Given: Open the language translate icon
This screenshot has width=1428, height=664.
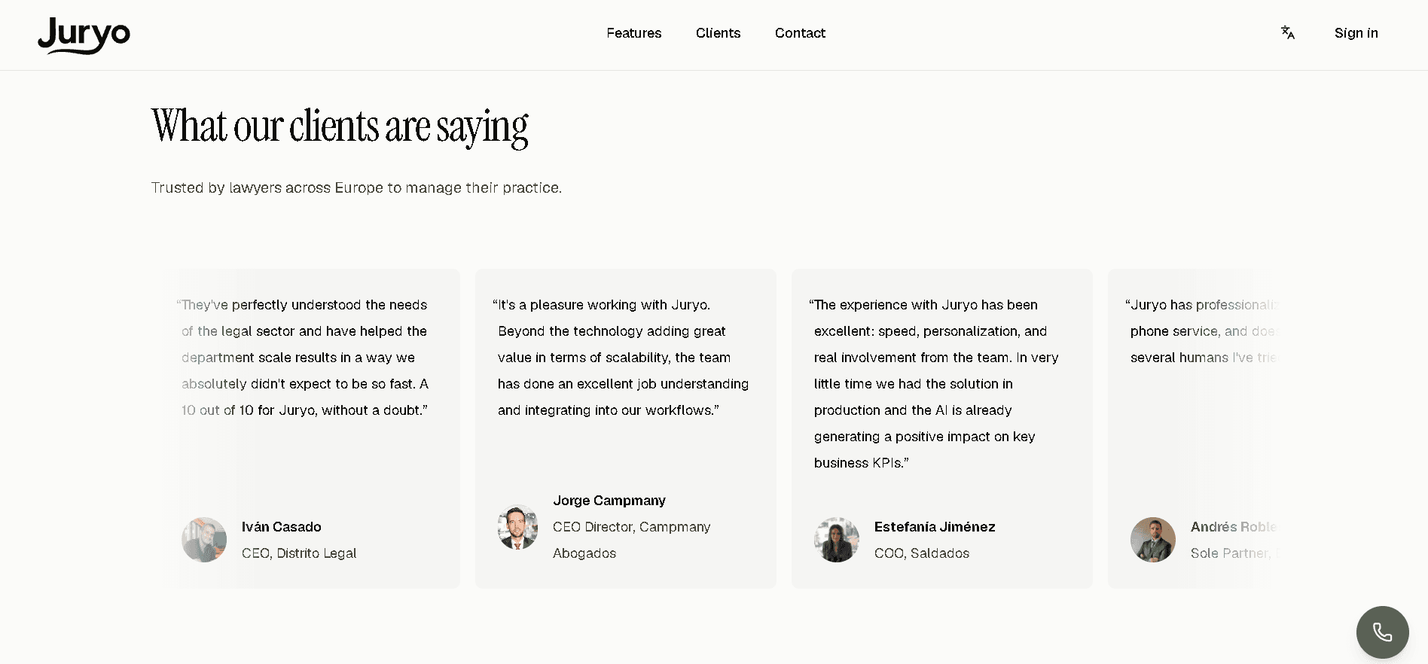Looking at the screenshot, I should click(x=1288, y=32).
